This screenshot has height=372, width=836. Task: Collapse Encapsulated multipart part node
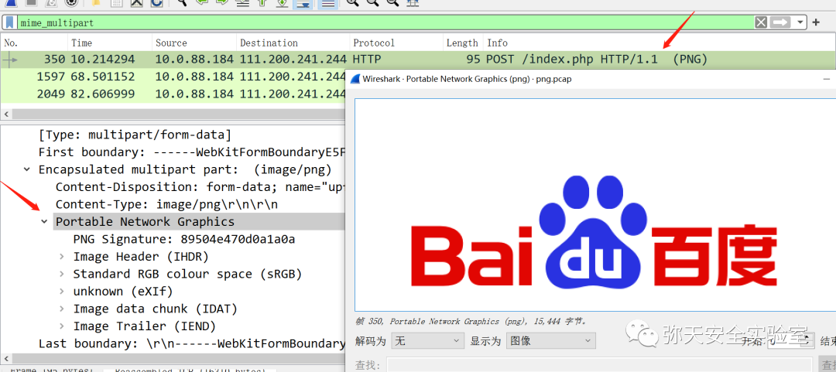pos(26,170)
